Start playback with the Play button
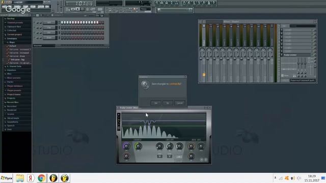This screenshot has width=326, height=183. tap(73, 9)
